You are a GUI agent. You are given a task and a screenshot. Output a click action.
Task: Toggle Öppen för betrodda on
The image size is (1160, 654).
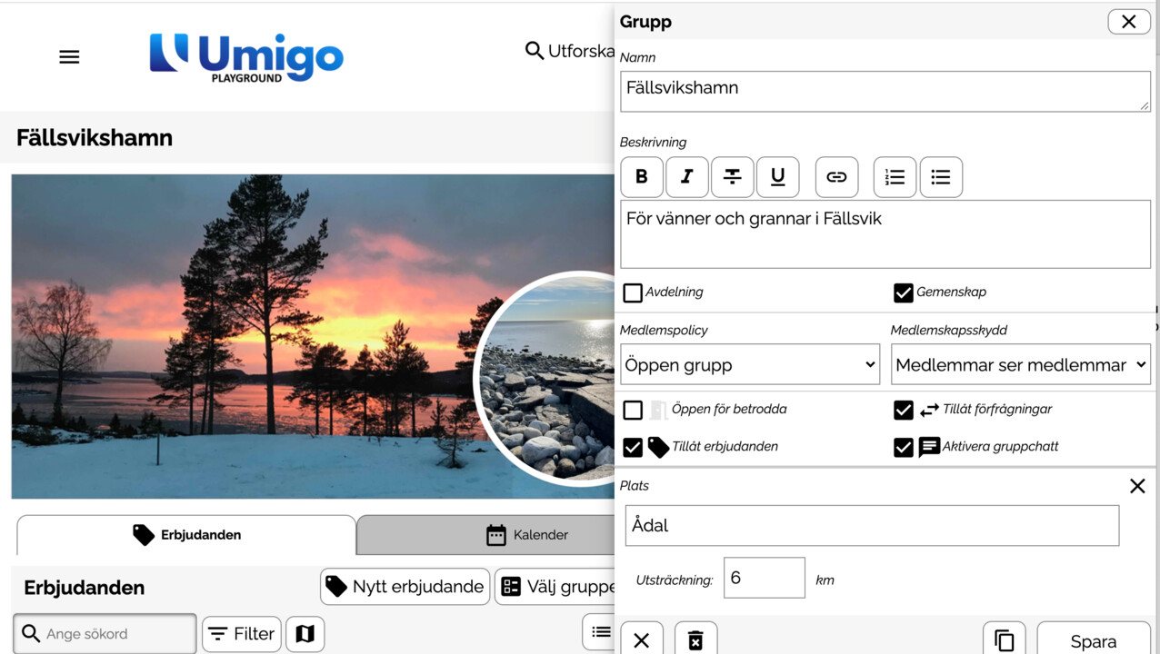point(632,410)
